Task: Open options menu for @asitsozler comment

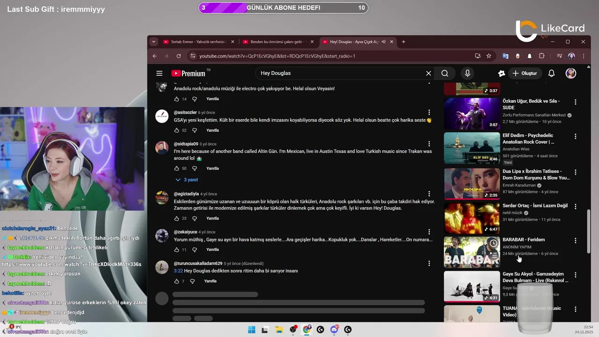Action: click(x=429, y=112)
